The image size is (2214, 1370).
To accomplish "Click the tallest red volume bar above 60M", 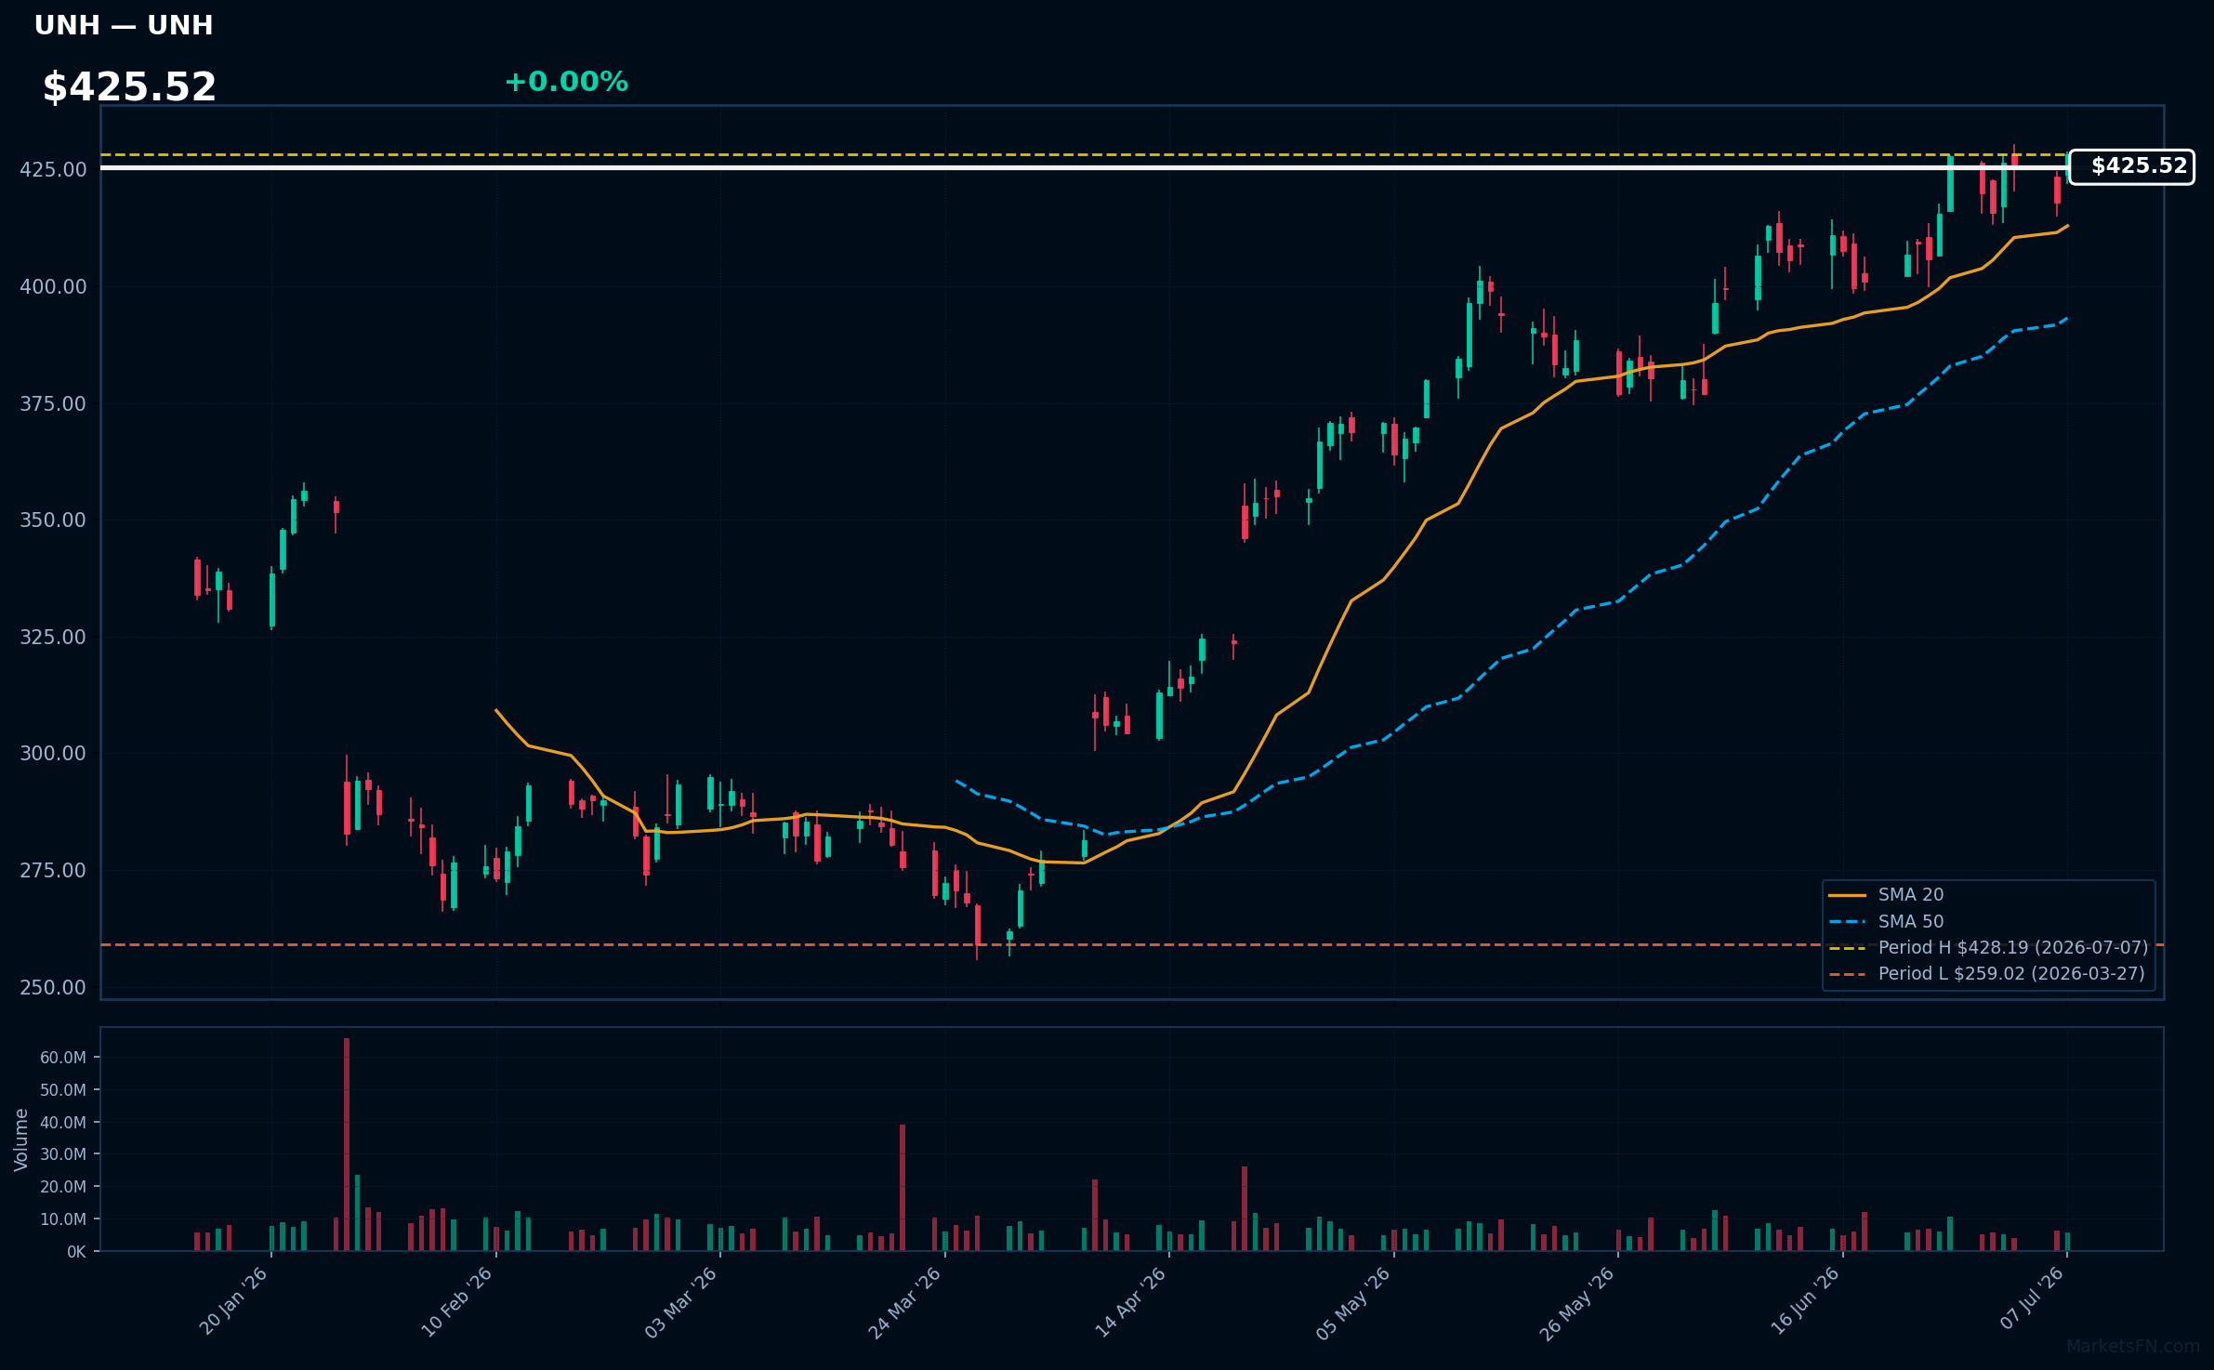I will point(347,1144).
